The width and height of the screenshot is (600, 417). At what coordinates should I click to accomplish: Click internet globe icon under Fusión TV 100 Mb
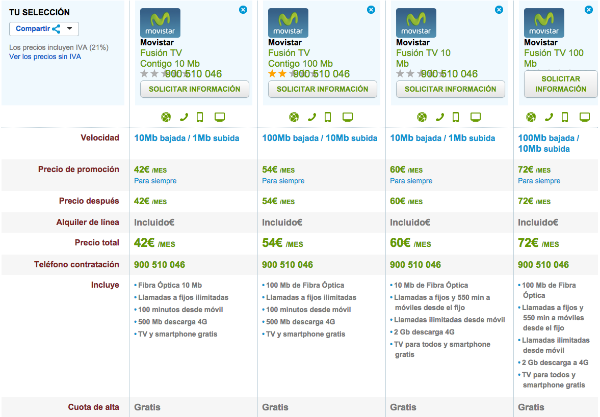[531, 117]
